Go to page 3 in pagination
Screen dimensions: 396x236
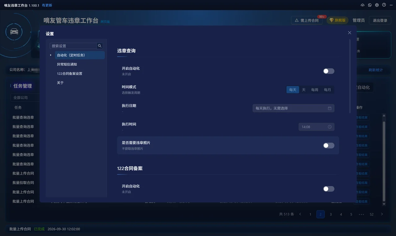pos(331,214)
